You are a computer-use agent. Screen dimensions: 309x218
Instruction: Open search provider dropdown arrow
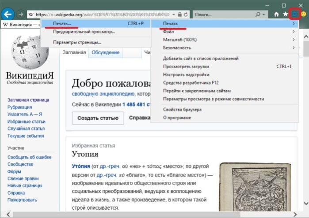point(263,15)
